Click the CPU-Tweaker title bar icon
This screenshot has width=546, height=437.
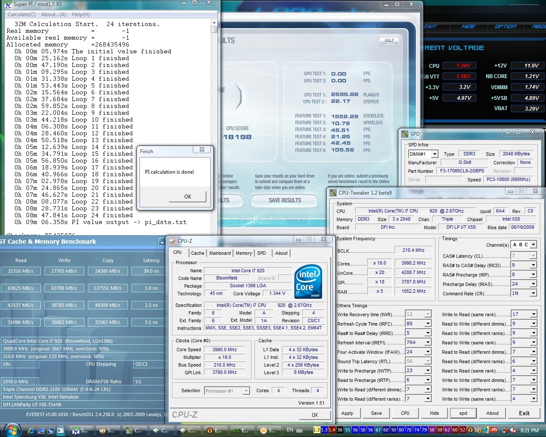point(333,192)
